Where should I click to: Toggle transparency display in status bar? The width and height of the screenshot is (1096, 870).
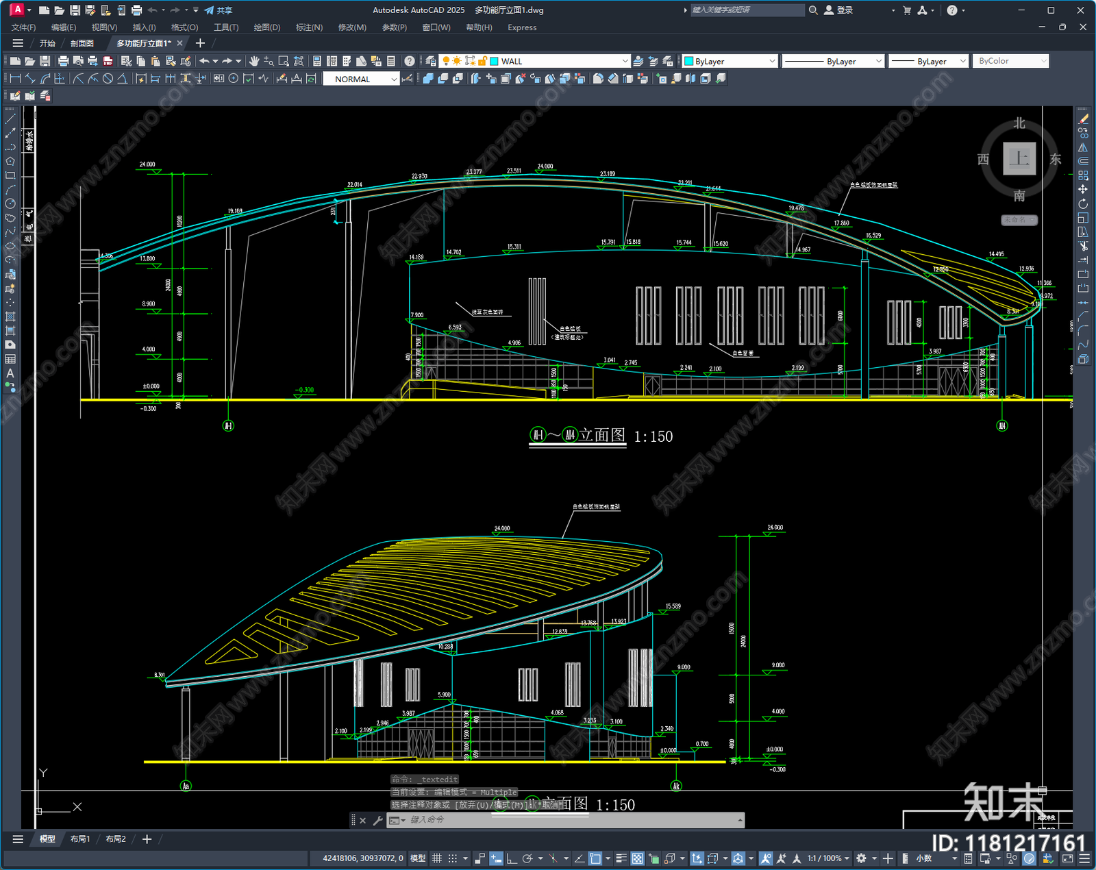click(637, 858)
